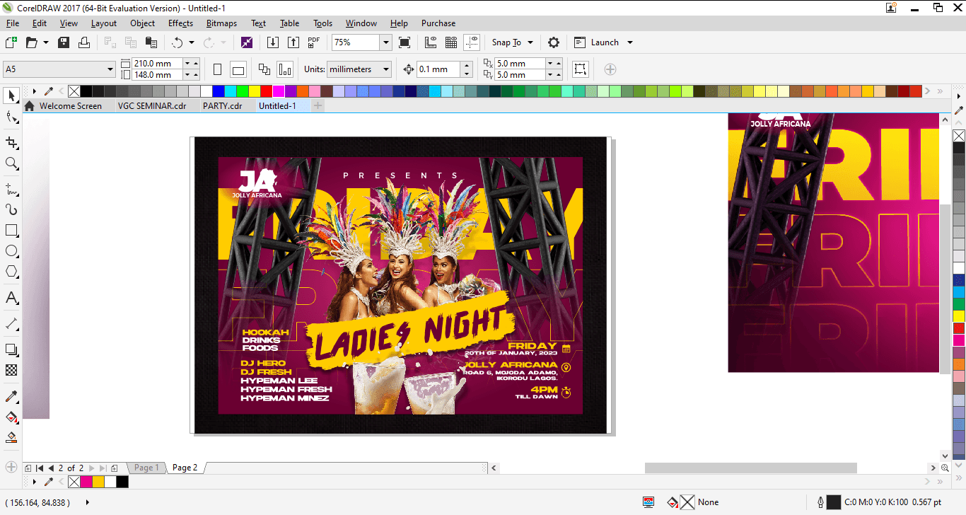The height and width of the screenshot is (515, 966).
Task: Activate the Zoom tool in the toolbox
Action: coord(11,163)
